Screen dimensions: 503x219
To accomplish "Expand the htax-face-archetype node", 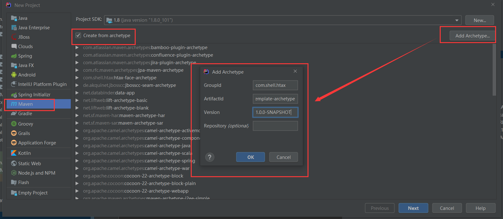I will click(77, 78).
